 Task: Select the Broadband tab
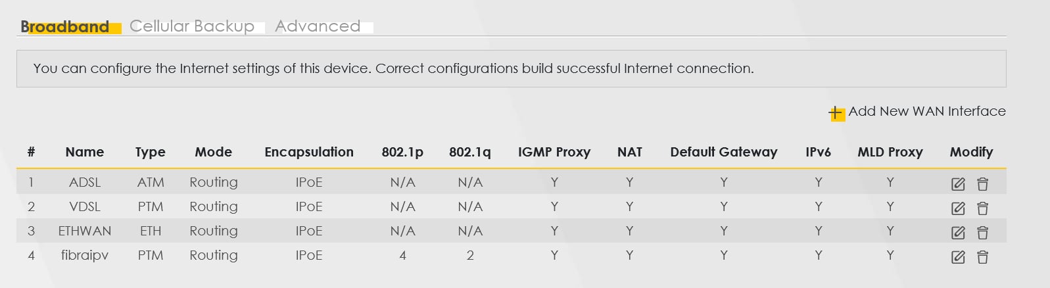[65, 27]
